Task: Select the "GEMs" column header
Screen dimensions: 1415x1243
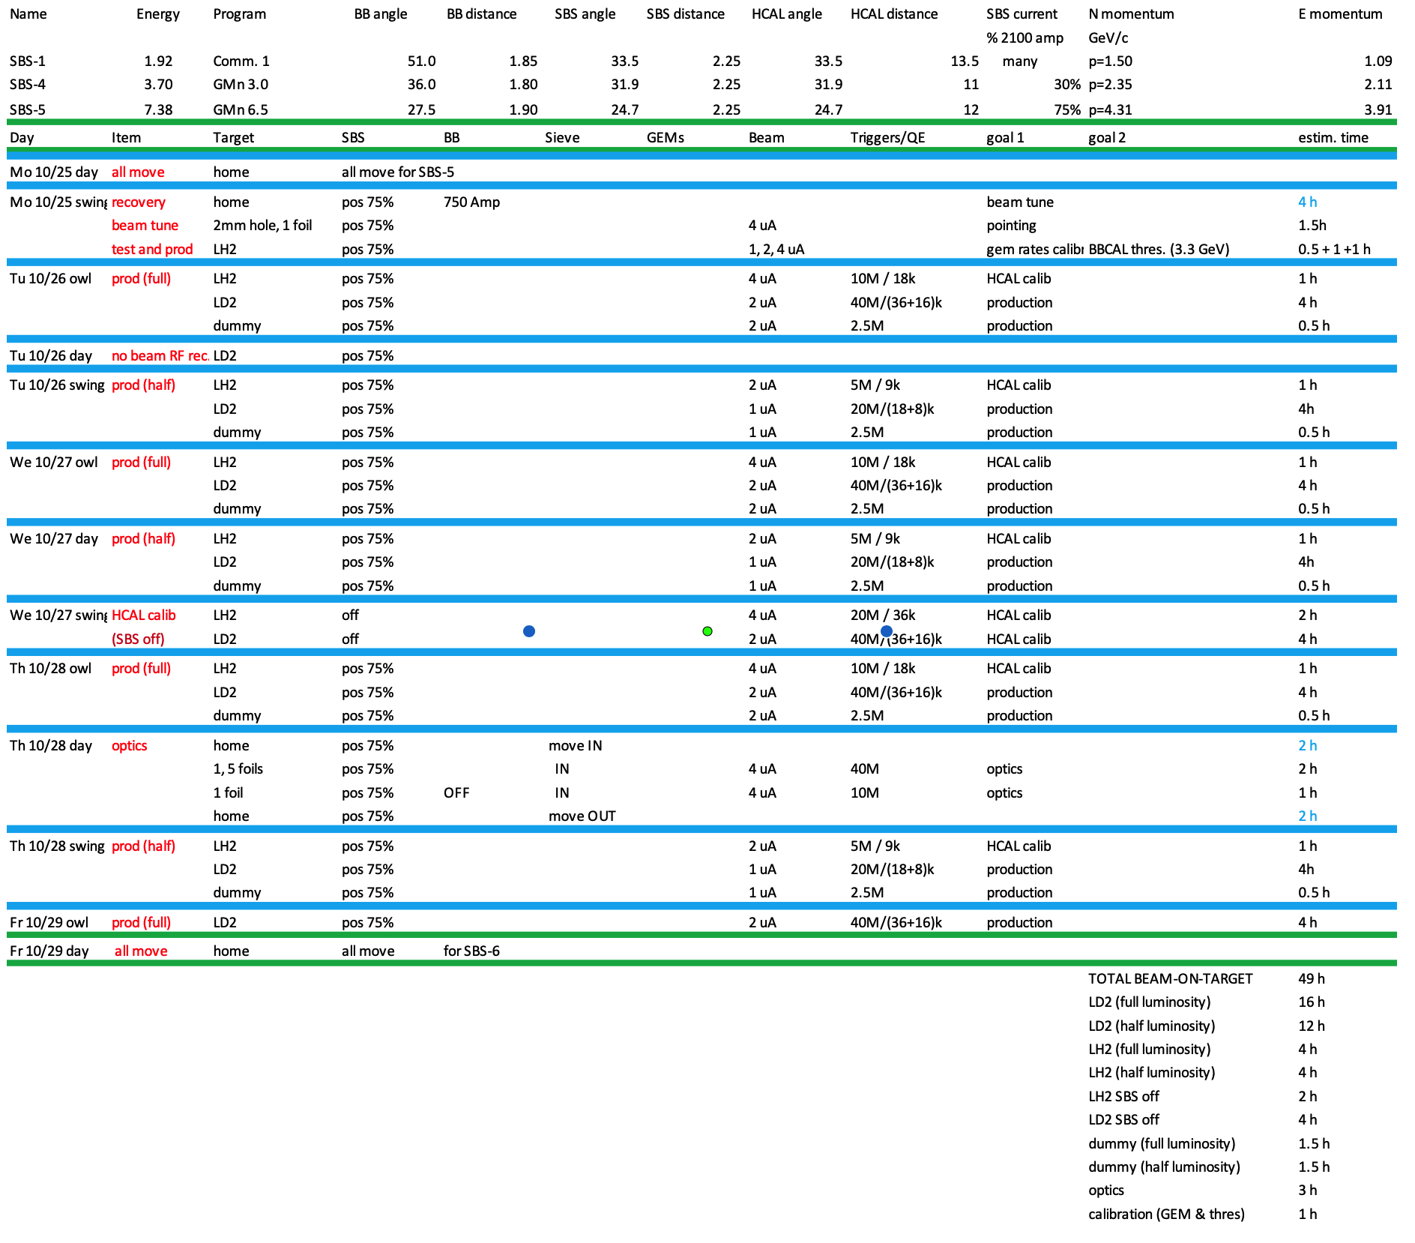Action: click(x=666, y=138)
